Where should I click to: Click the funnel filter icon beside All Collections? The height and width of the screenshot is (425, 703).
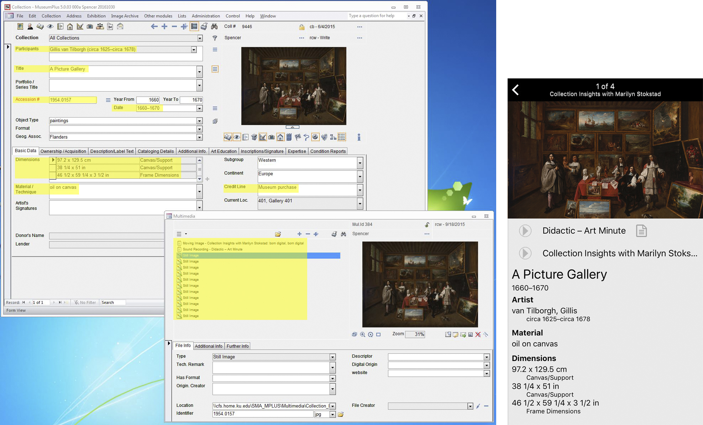215,38
